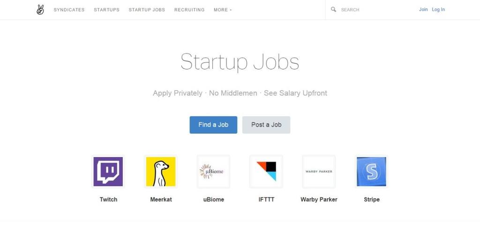Click the AngelList peace-hand logo
Viewport: 480px width, 226px height.
point(40,9)
